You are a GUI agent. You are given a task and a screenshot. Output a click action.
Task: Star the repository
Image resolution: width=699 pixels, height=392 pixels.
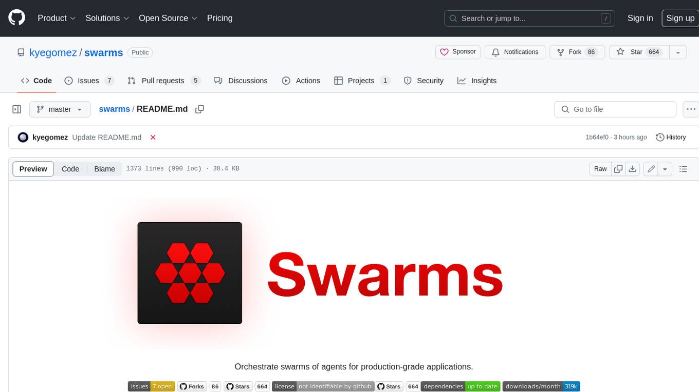click(639, 52)
